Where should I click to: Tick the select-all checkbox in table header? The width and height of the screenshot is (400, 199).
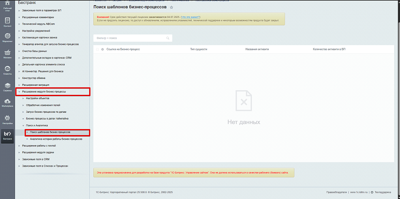pyautogui.click(x=97, y=50)
